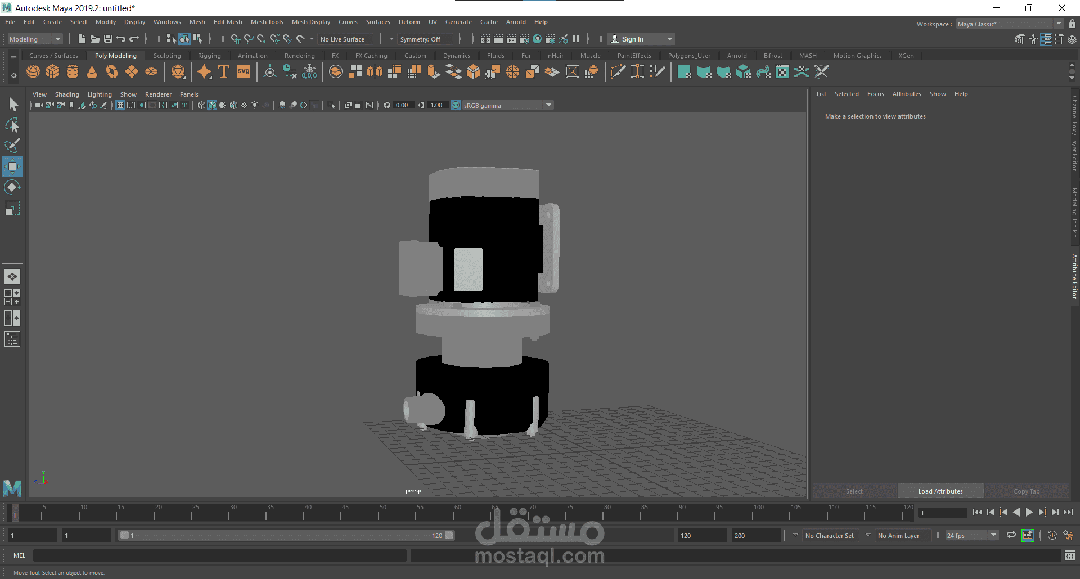The height and width of the screenshot is (579, 1080).
Task: Open the Modeling menu set dropdown
Action: click(x=35, y=39)
